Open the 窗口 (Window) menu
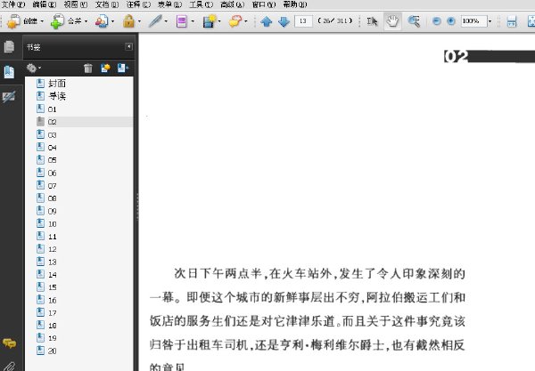Image resolution: width=535 pixels, height=371 pixels. point(263,4)
